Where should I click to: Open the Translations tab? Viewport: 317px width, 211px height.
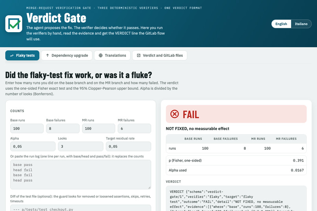pyautogui.click(x=112, y=55)
